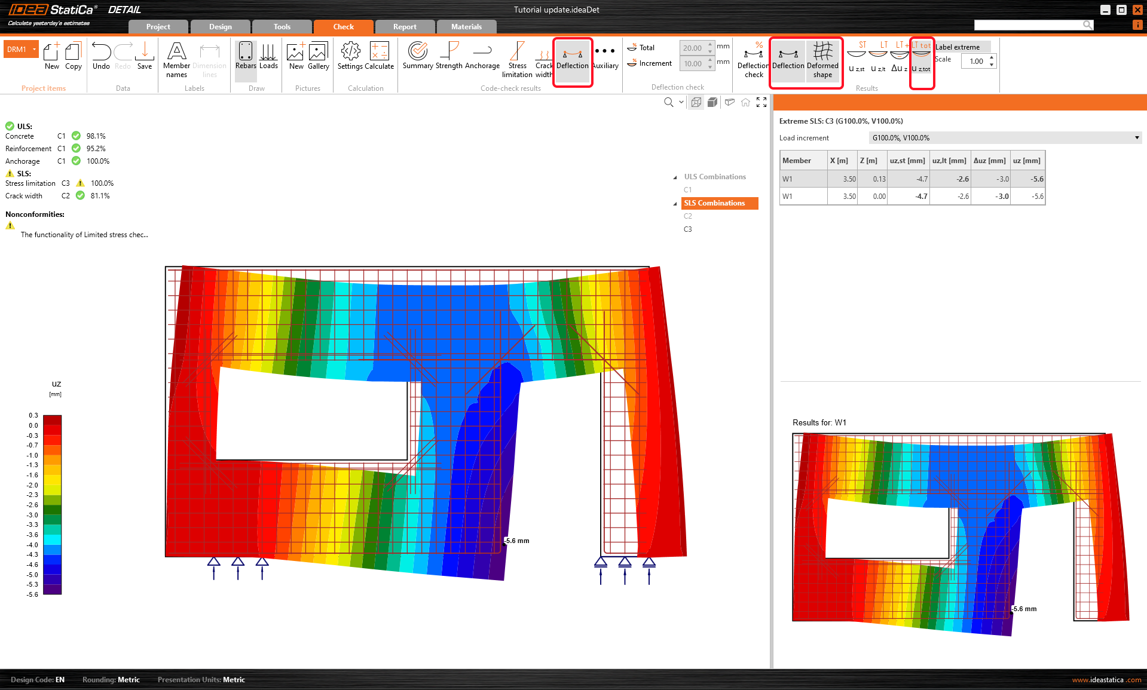The width and height of the screenshot is (1147, 690).
Task: Open the DRM1 project item dropdown
Action: point(35,49)
